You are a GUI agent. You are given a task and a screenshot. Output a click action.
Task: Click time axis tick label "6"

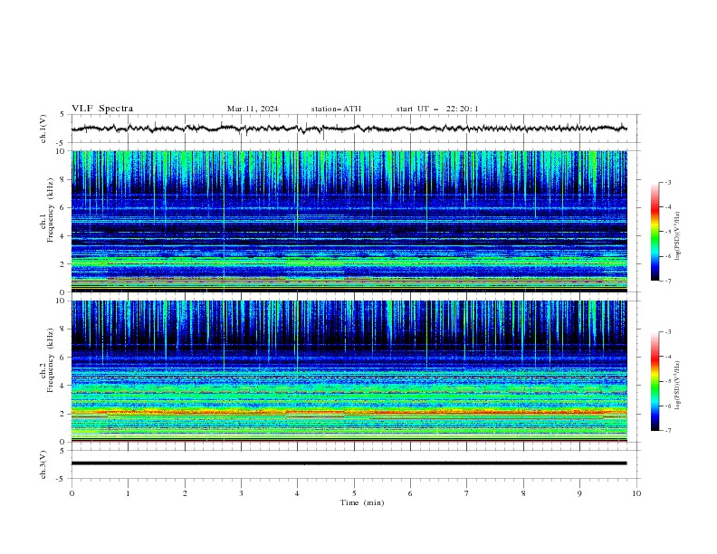tap(410, 493)
